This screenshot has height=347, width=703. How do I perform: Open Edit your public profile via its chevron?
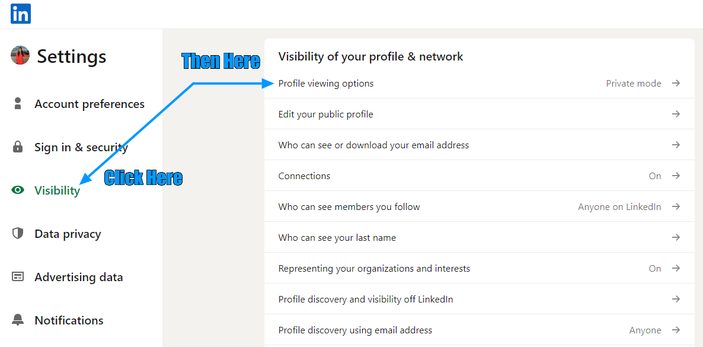676,114
